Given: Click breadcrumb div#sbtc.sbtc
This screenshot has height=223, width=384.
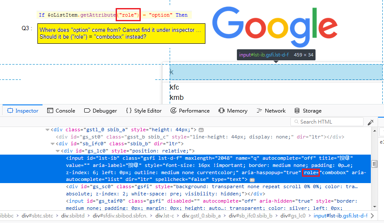Looking at the screenshot, I should click(37, 216).
